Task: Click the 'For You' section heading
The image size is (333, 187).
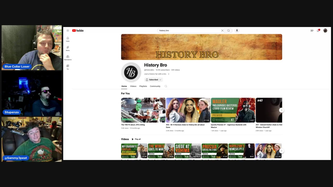Action: coord(125,94)
